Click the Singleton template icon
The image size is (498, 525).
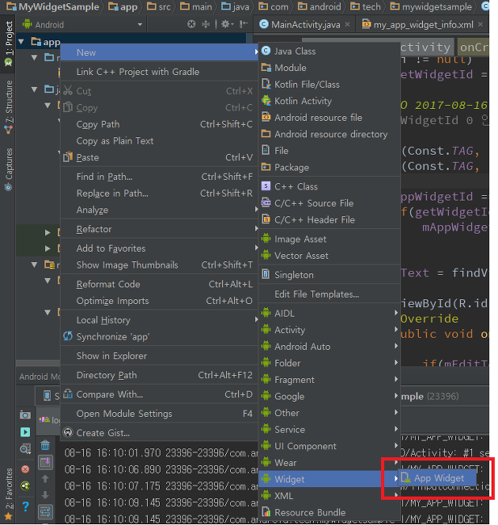pyautogui.click(x=266, y=274)
